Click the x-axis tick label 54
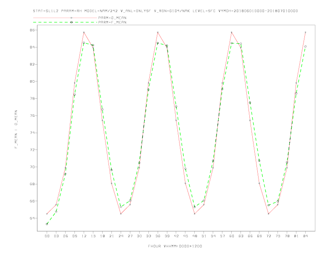 [x=213, y=236]
